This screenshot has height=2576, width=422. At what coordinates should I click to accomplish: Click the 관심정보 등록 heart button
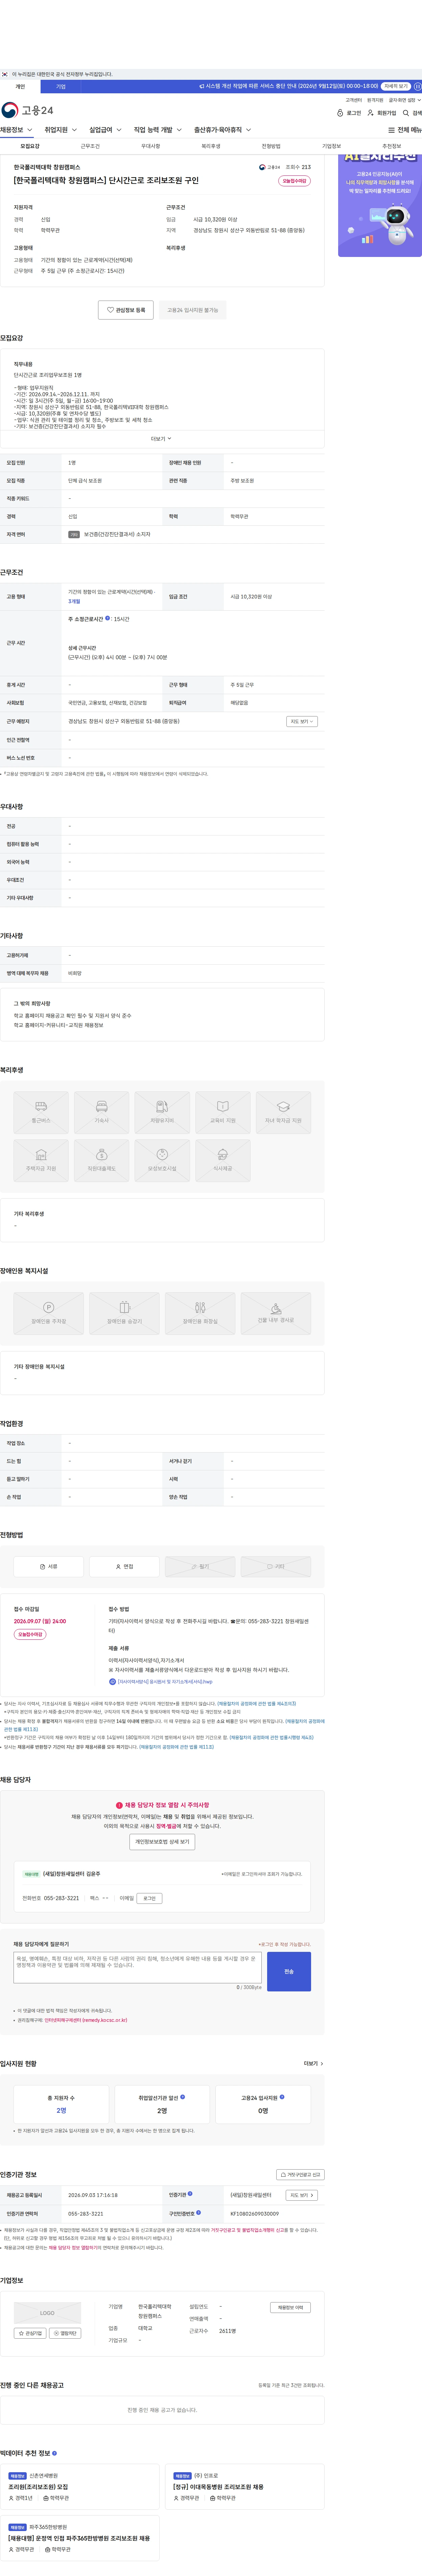click(126, 310)
